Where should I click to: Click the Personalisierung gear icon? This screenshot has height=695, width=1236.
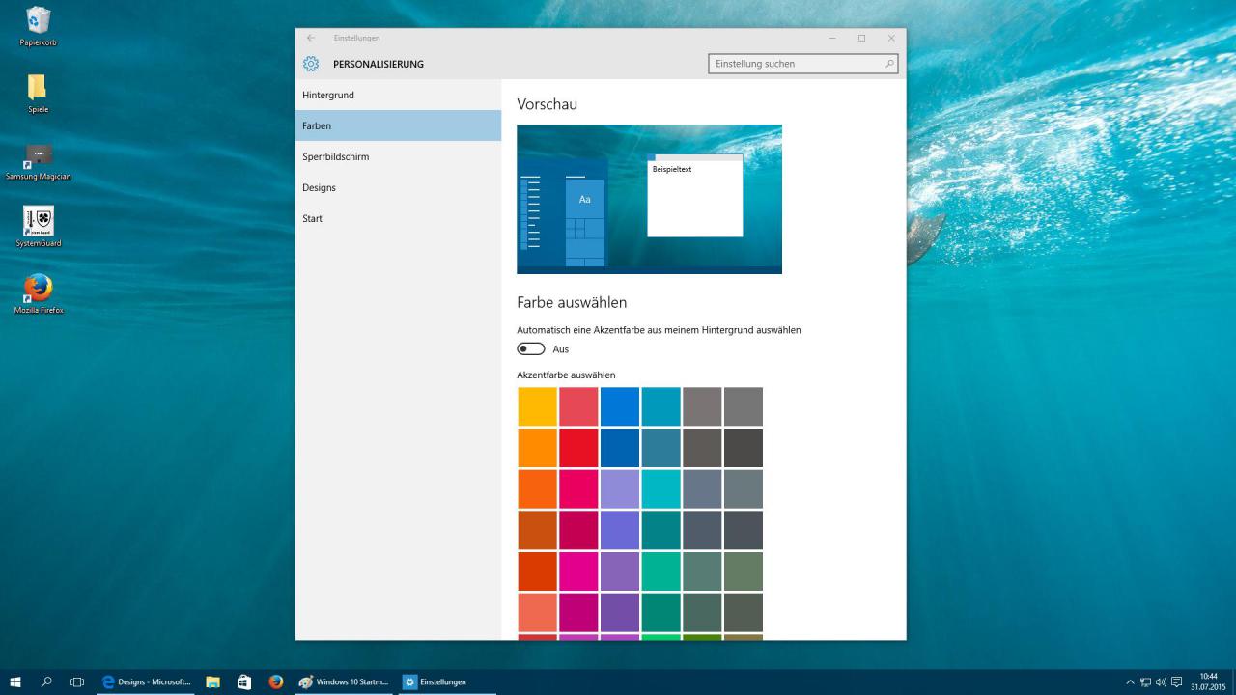pos(310,64)
